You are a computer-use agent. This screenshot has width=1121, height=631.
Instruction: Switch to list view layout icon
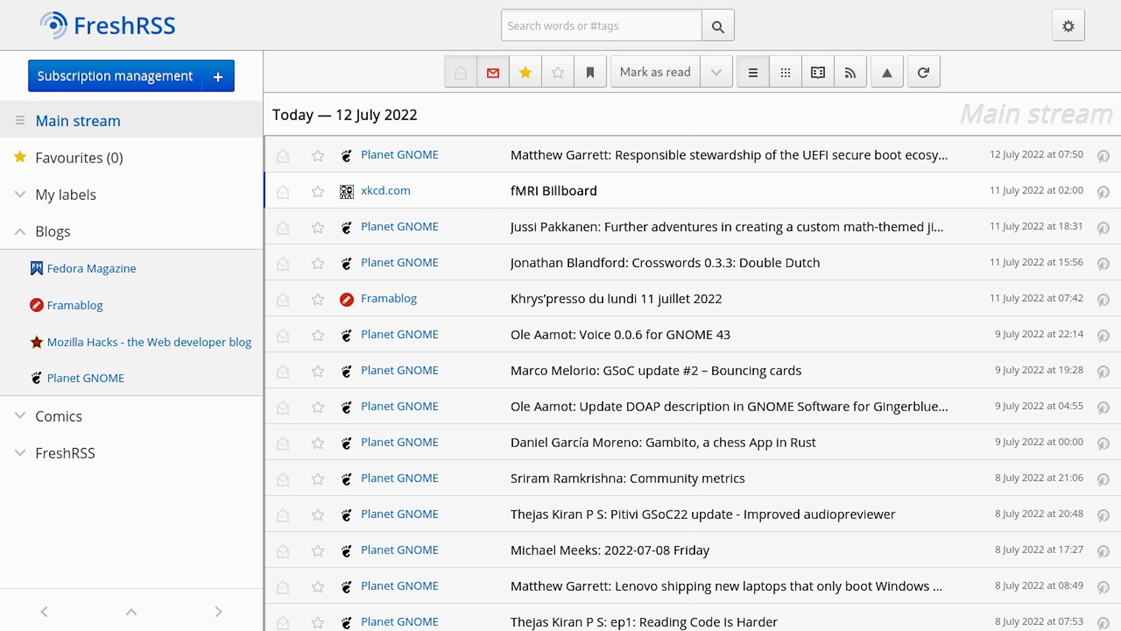tap(752, 72)
